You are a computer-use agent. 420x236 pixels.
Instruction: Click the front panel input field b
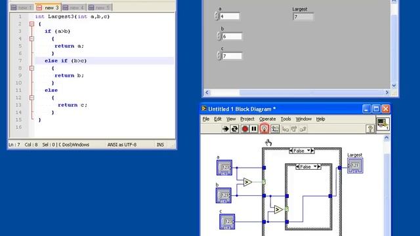click(232, 36)
